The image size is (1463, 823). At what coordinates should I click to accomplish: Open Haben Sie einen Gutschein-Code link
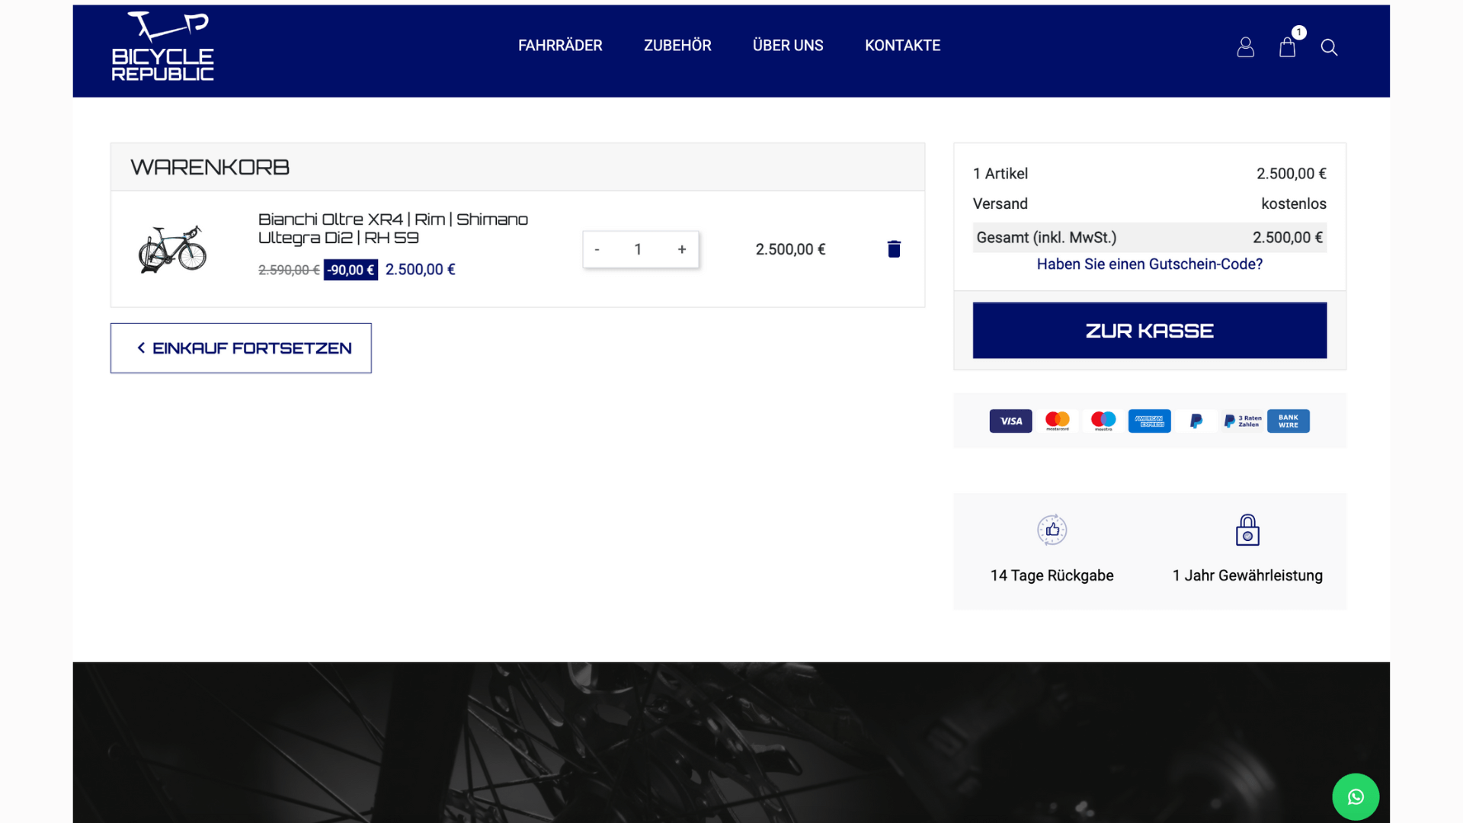1149,264
